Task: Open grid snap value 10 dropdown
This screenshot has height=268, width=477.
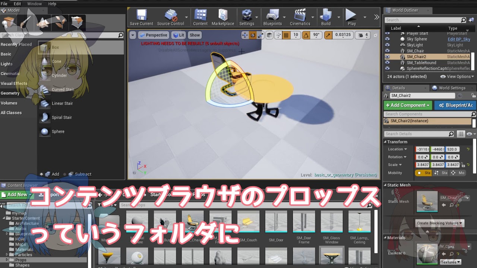Action: coord(296,35)
